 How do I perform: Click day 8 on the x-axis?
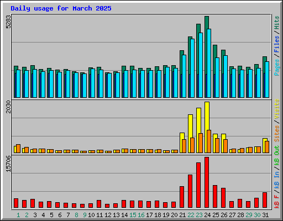click(x=76, y=215)
